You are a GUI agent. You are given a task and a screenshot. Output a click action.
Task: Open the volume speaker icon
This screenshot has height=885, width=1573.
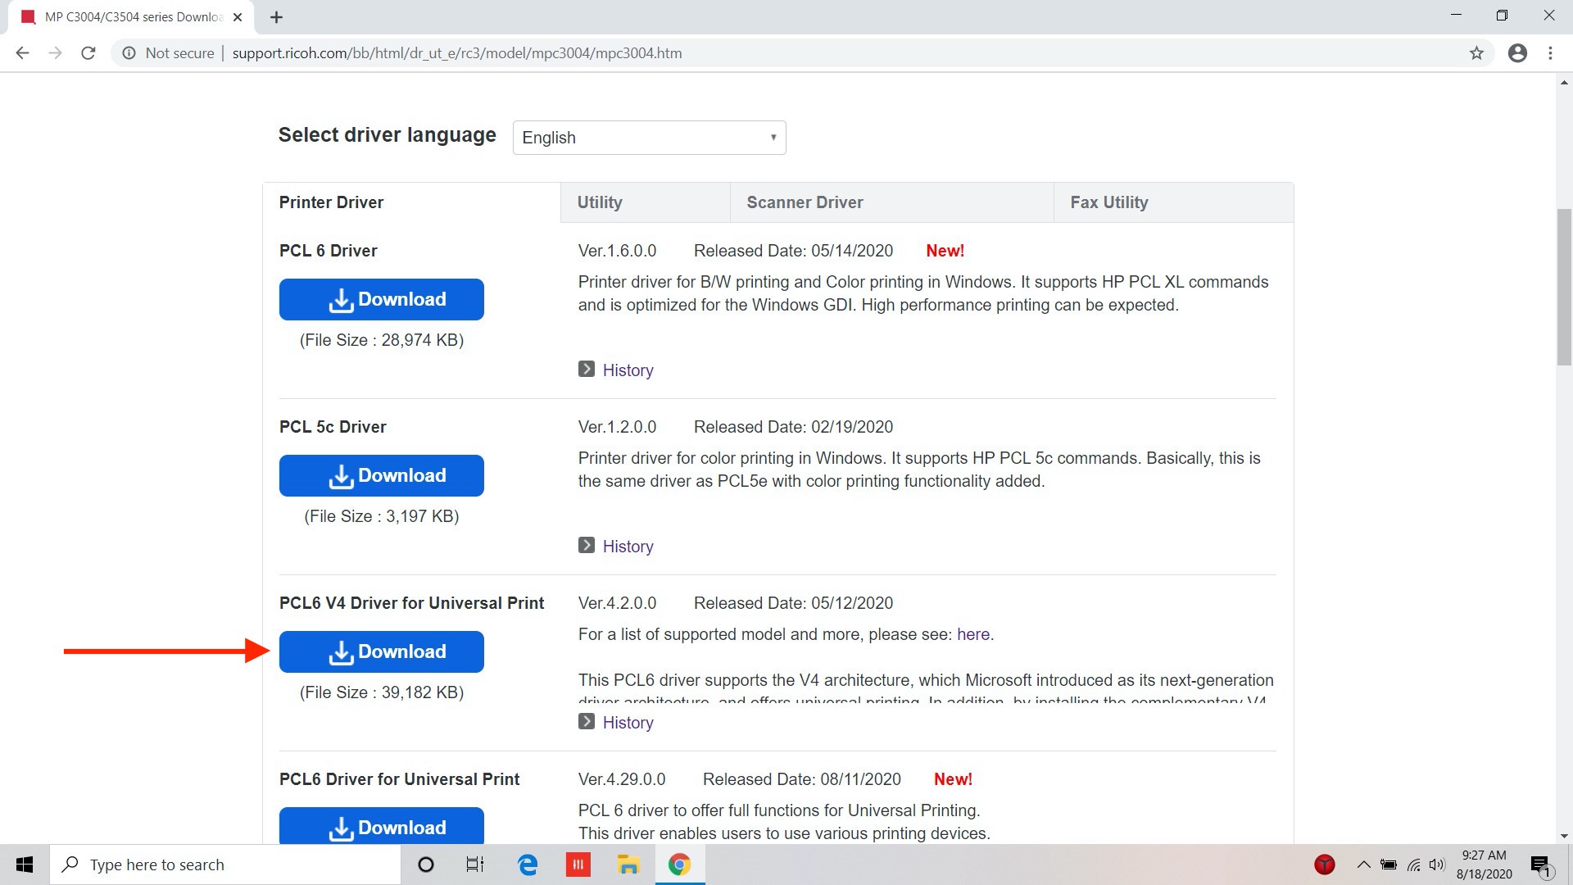1437,865
